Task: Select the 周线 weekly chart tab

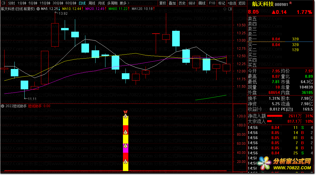Action: pos(92,3)
